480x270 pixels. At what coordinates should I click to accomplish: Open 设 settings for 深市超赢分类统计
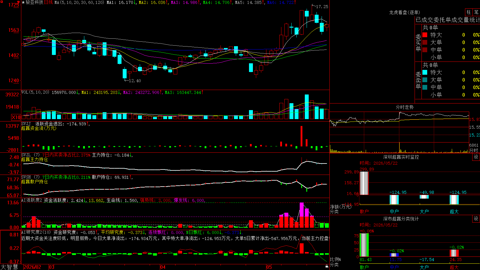tap(476, 219)
